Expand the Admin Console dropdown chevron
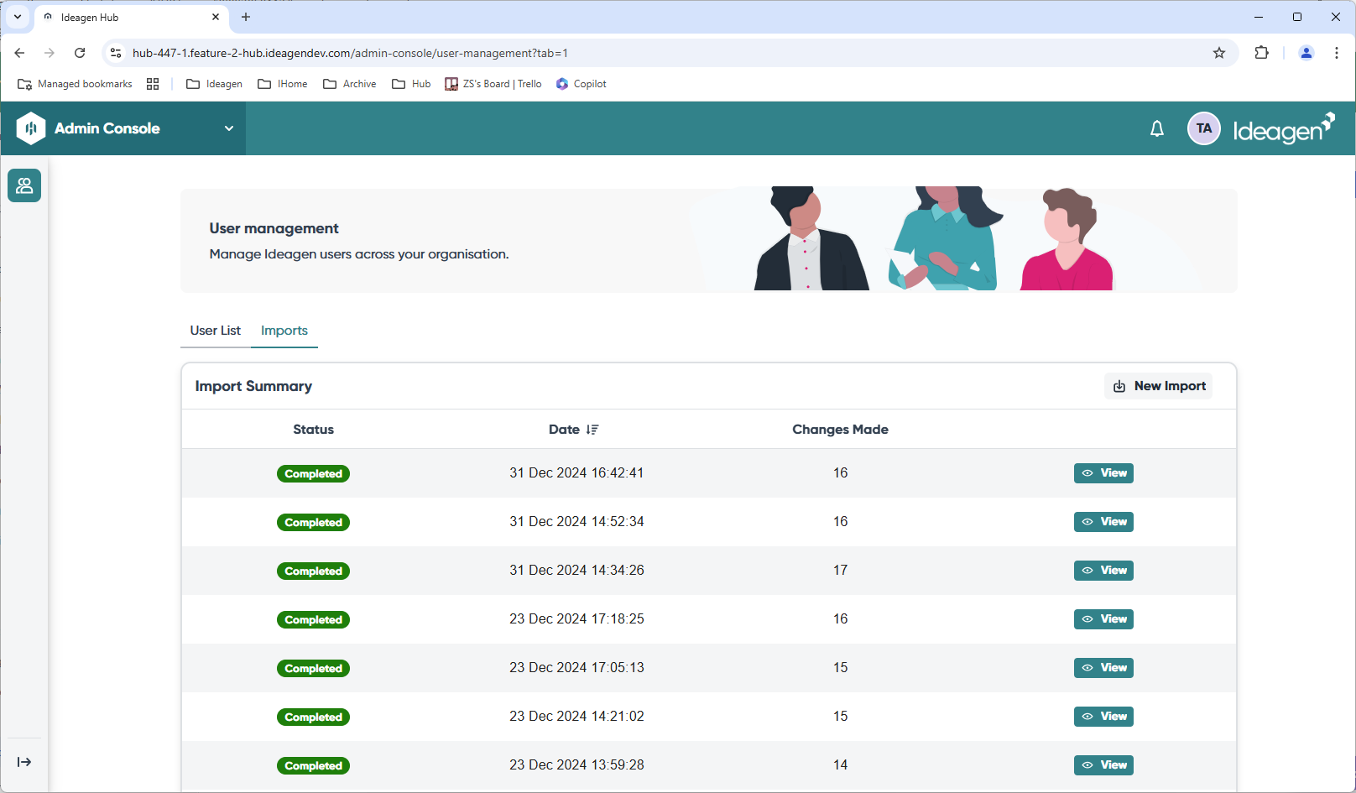This screenshot has width=1356, height=793. click(x=228, y=128)
